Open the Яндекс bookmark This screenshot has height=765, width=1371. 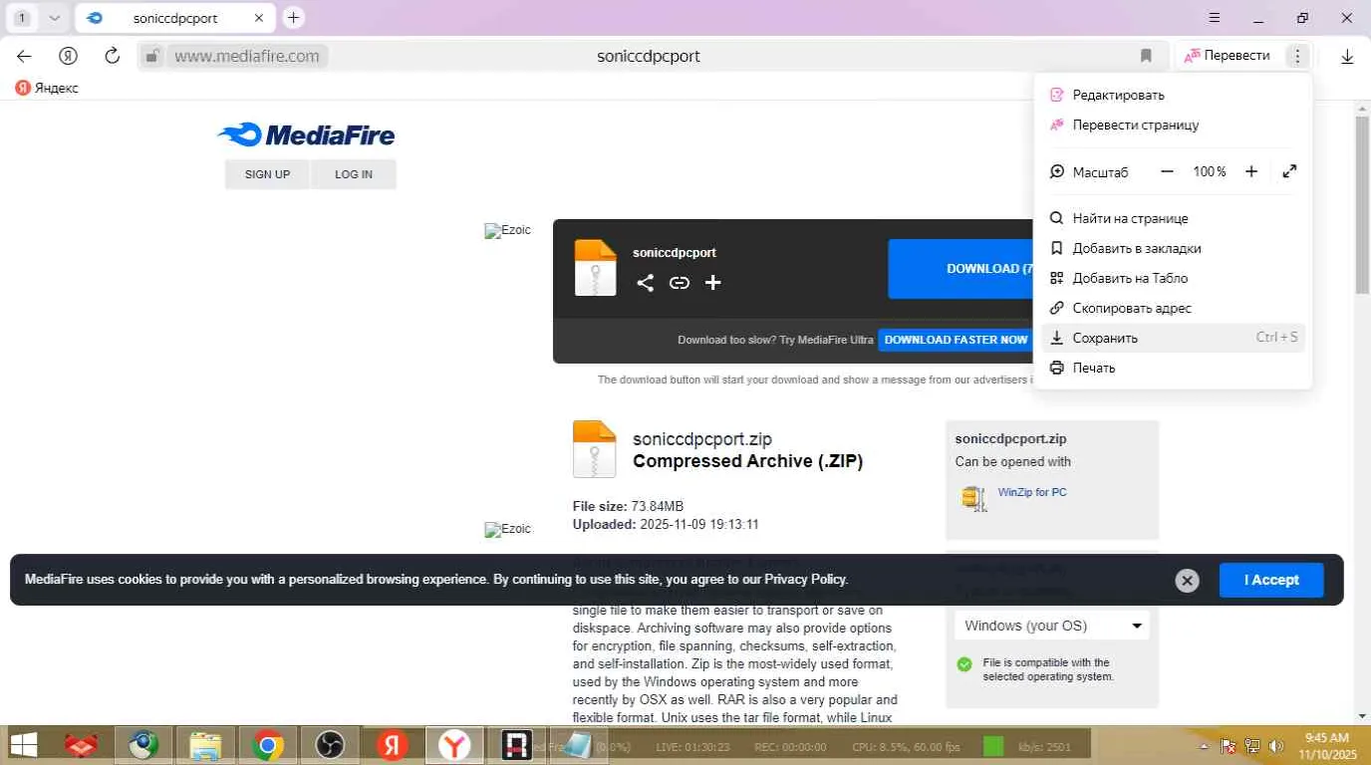47,88
